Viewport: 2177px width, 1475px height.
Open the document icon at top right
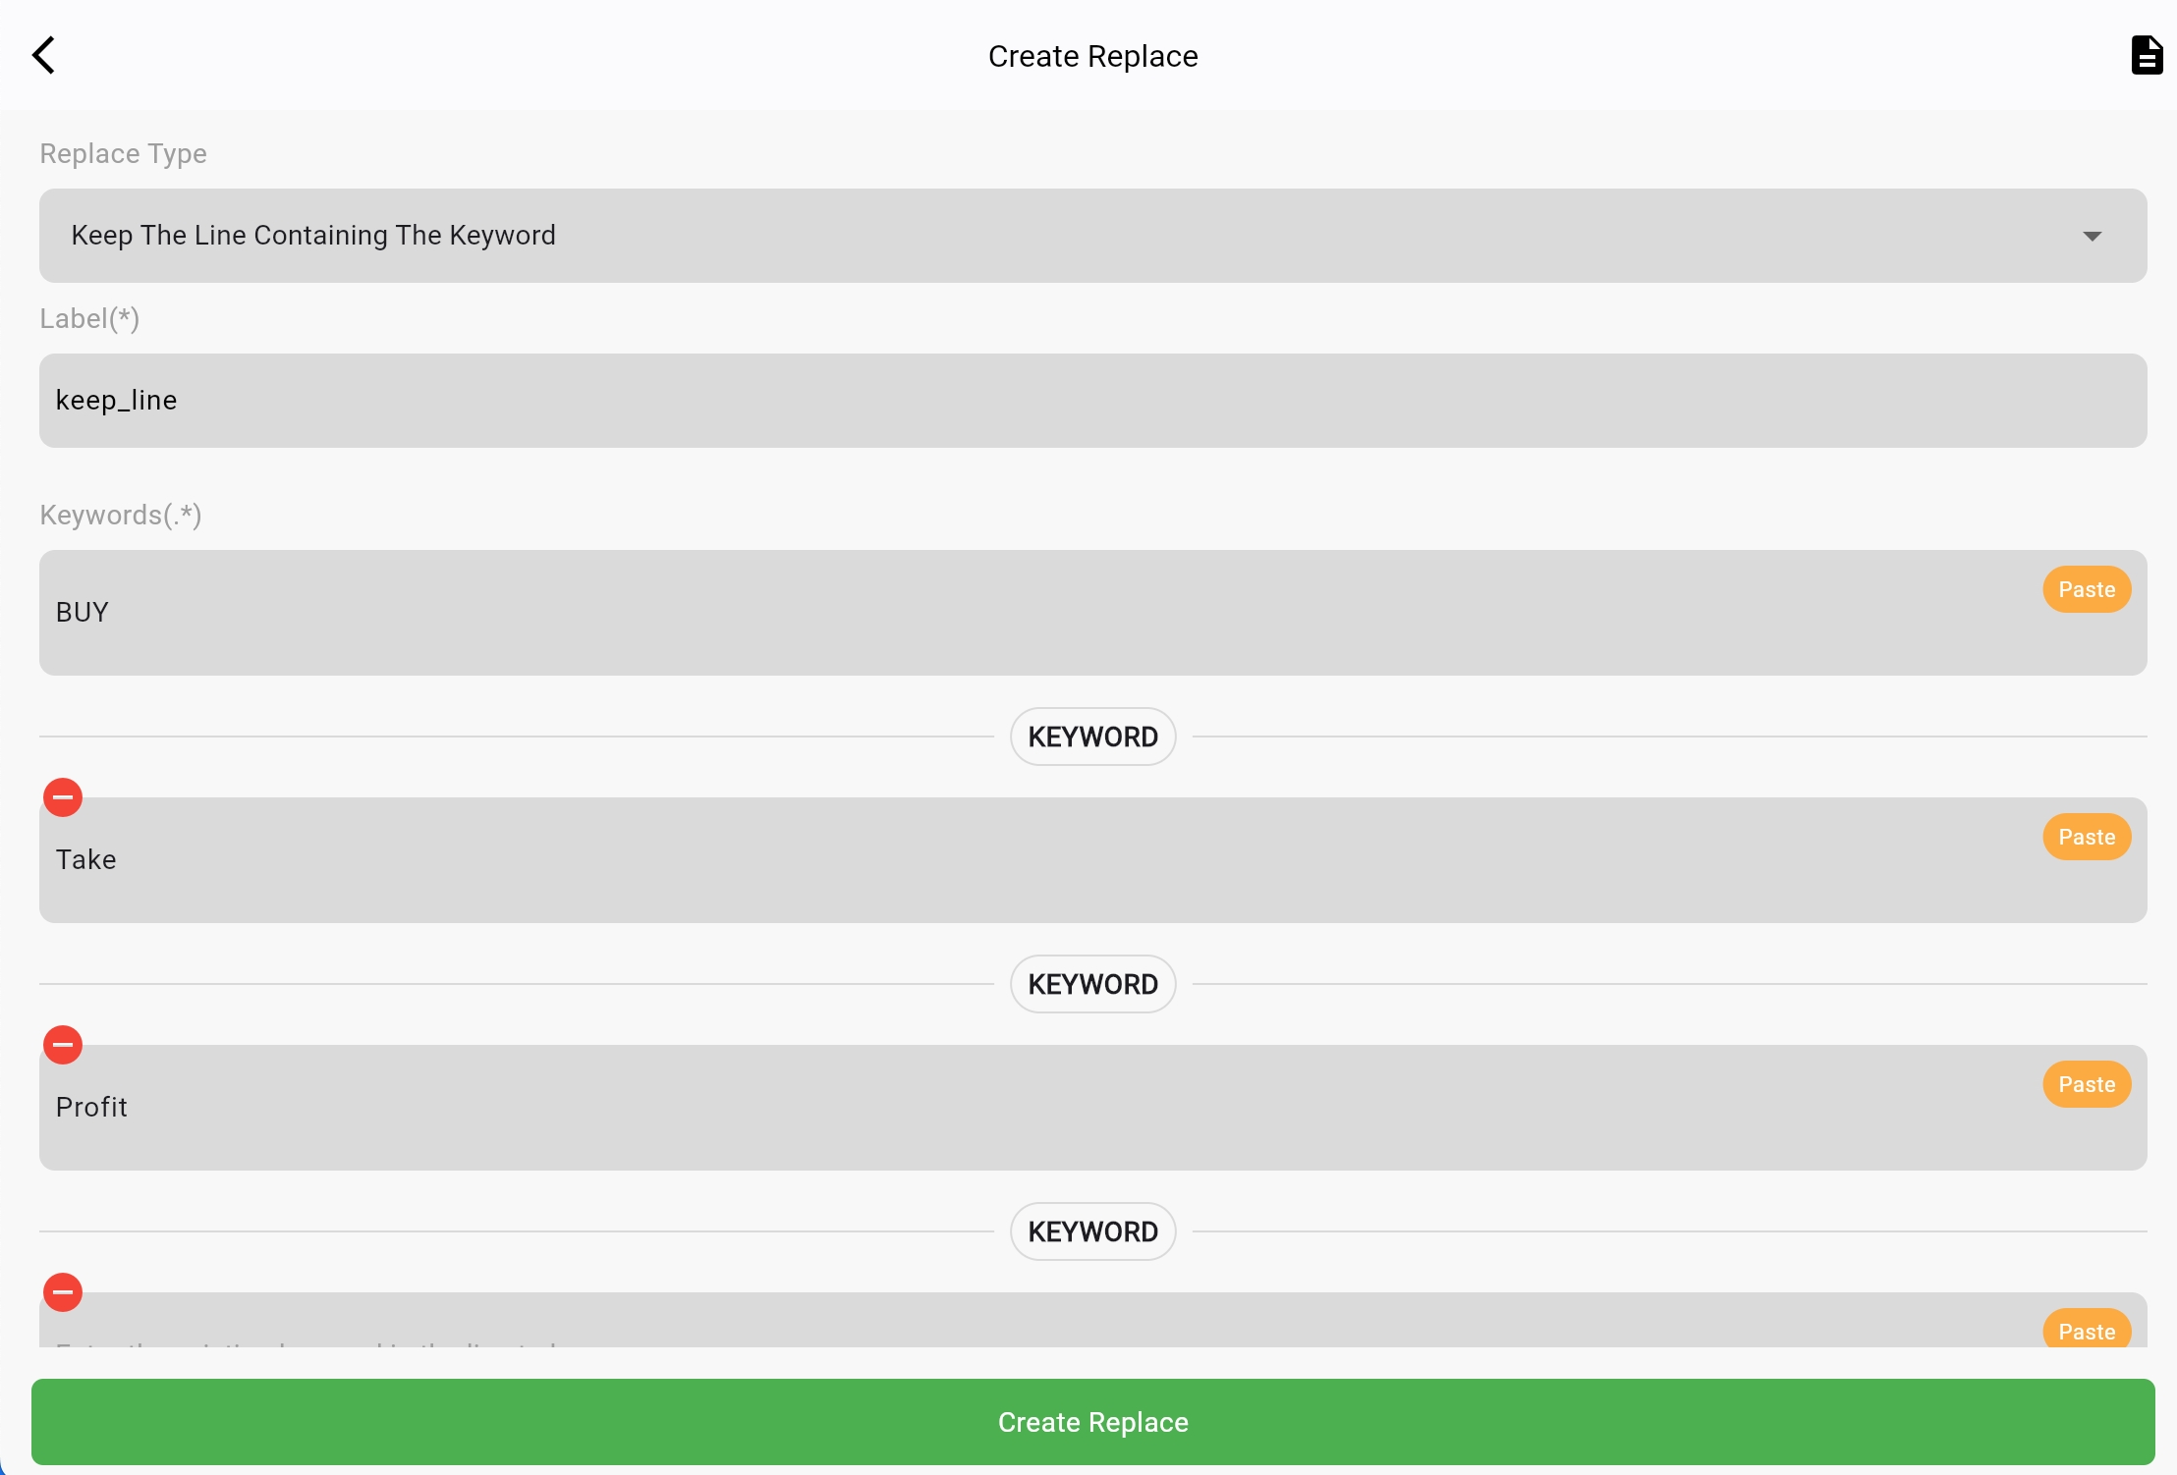pos(2146,55)
